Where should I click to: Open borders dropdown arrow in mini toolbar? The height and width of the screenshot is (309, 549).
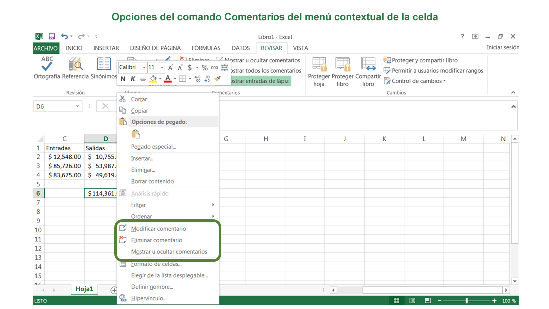[x=190, y=79]
